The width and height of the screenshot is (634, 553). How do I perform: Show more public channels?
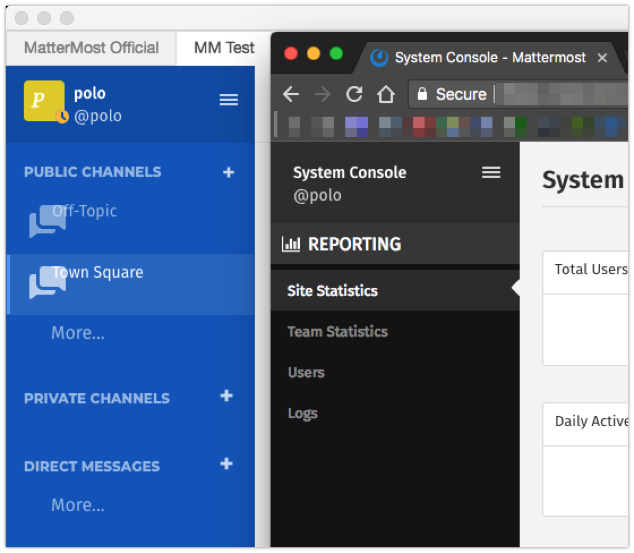(x=78, y=333)
